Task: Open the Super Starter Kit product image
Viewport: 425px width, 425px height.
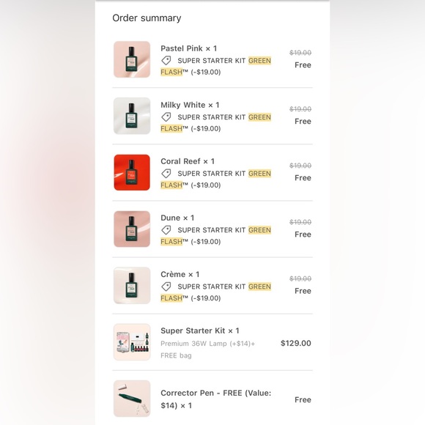Action: pos(132,342)
